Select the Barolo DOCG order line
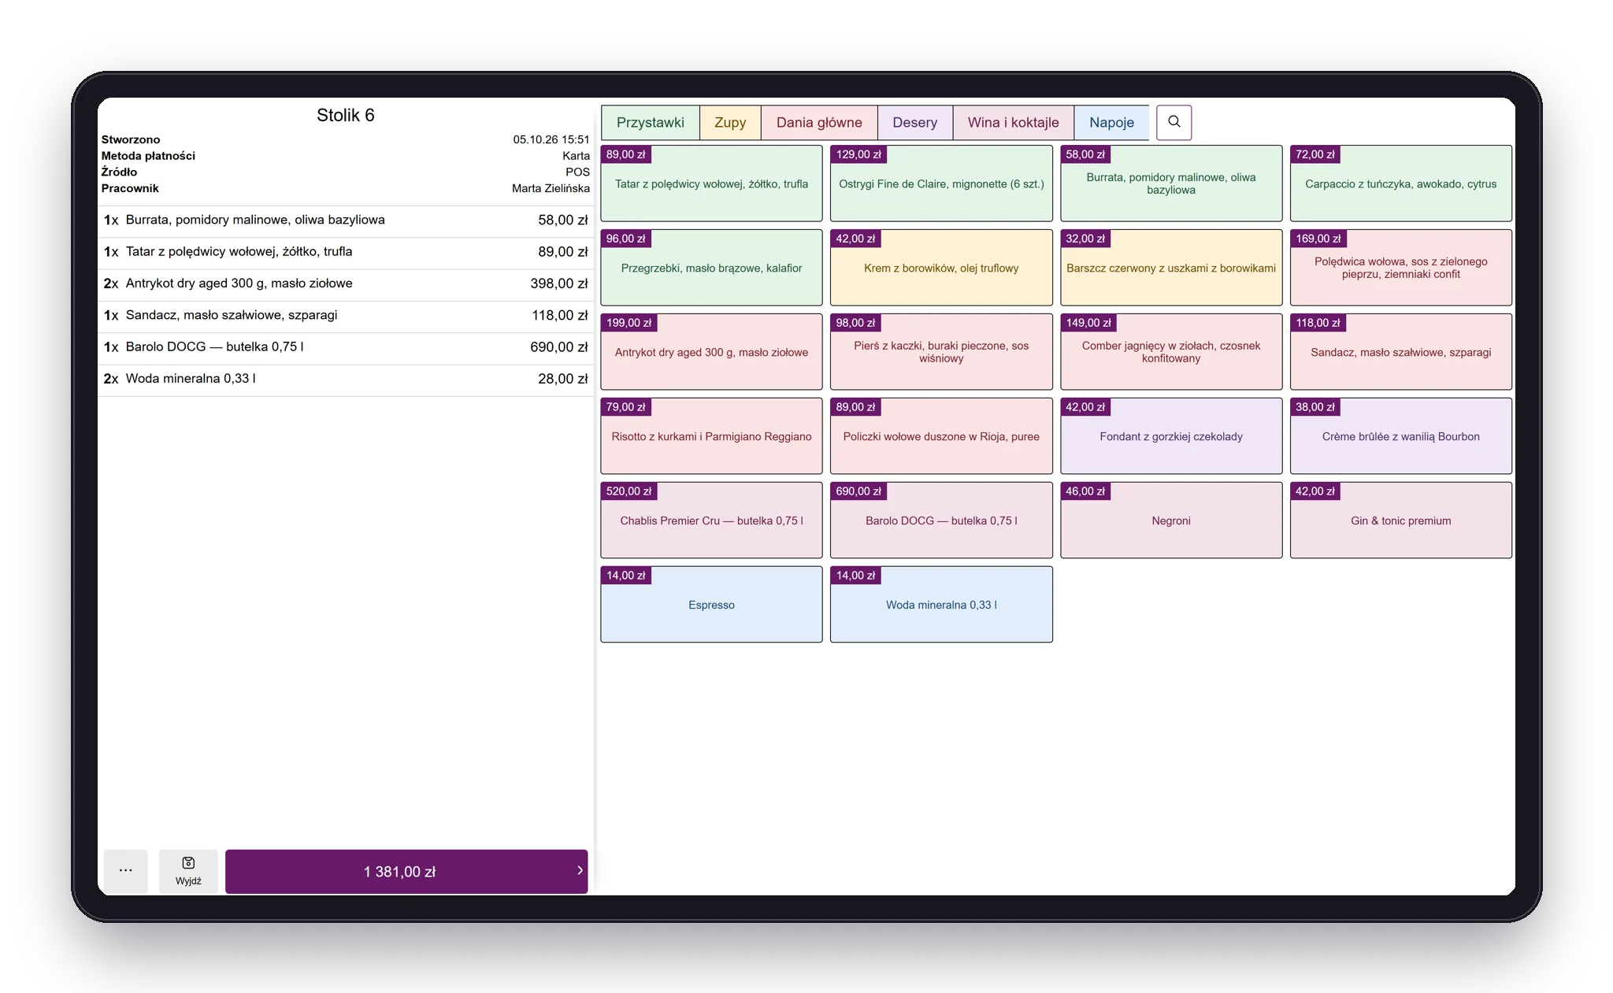Viewport: 1613px width, 993px height. [345, 347]
